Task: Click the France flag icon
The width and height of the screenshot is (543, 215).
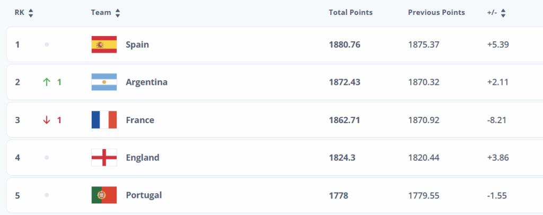Action: click(104, 120)
